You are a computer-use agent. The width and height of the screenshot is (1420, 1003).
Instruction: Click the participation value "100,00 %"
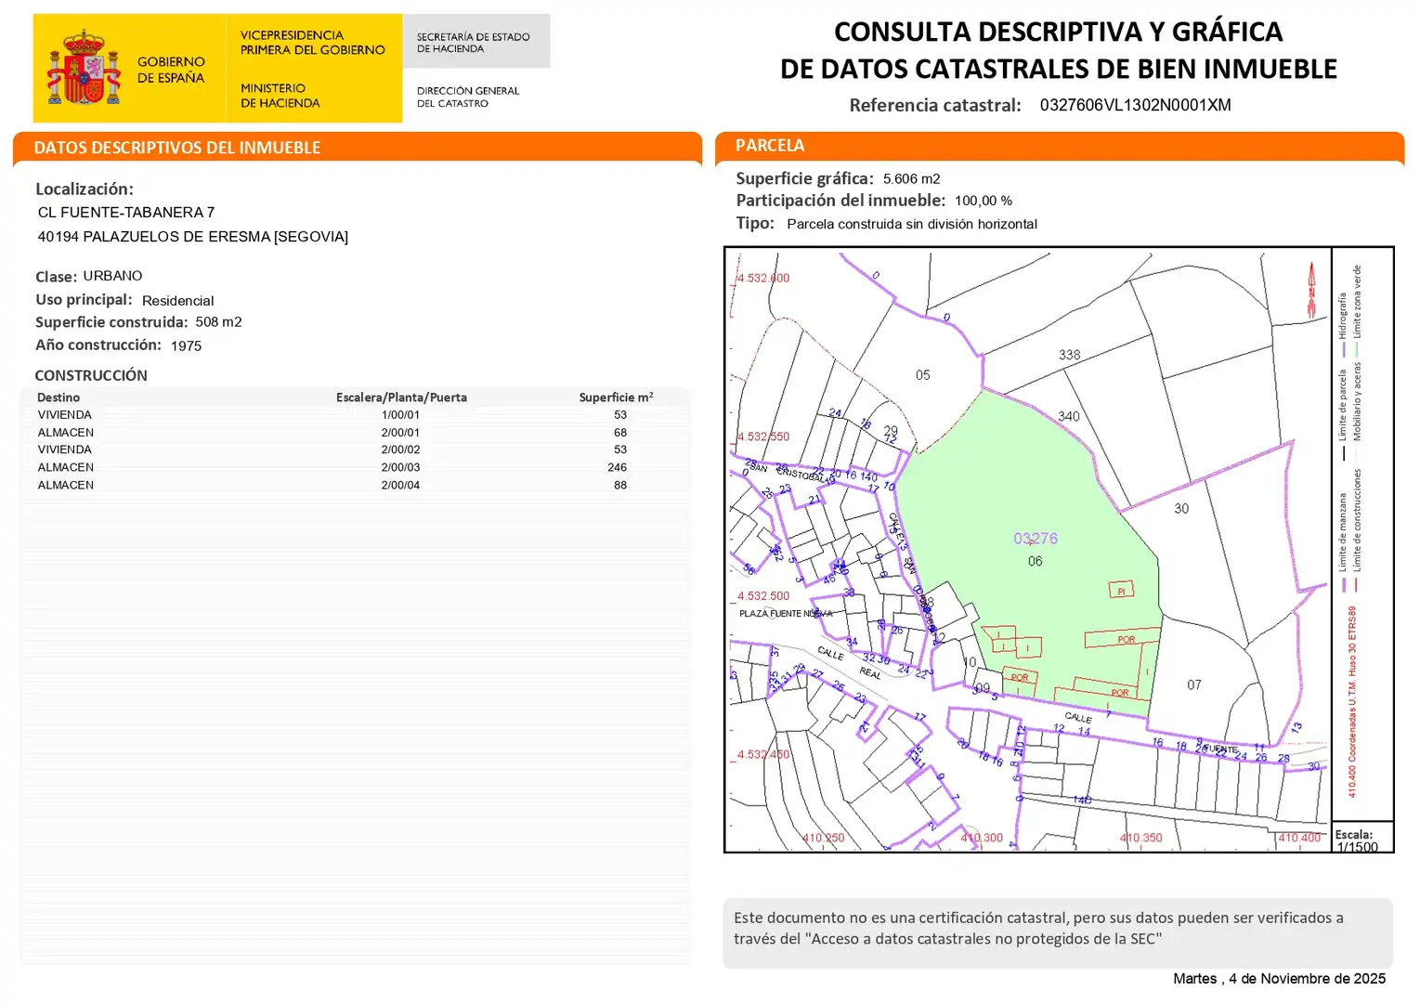pos(984,201)
